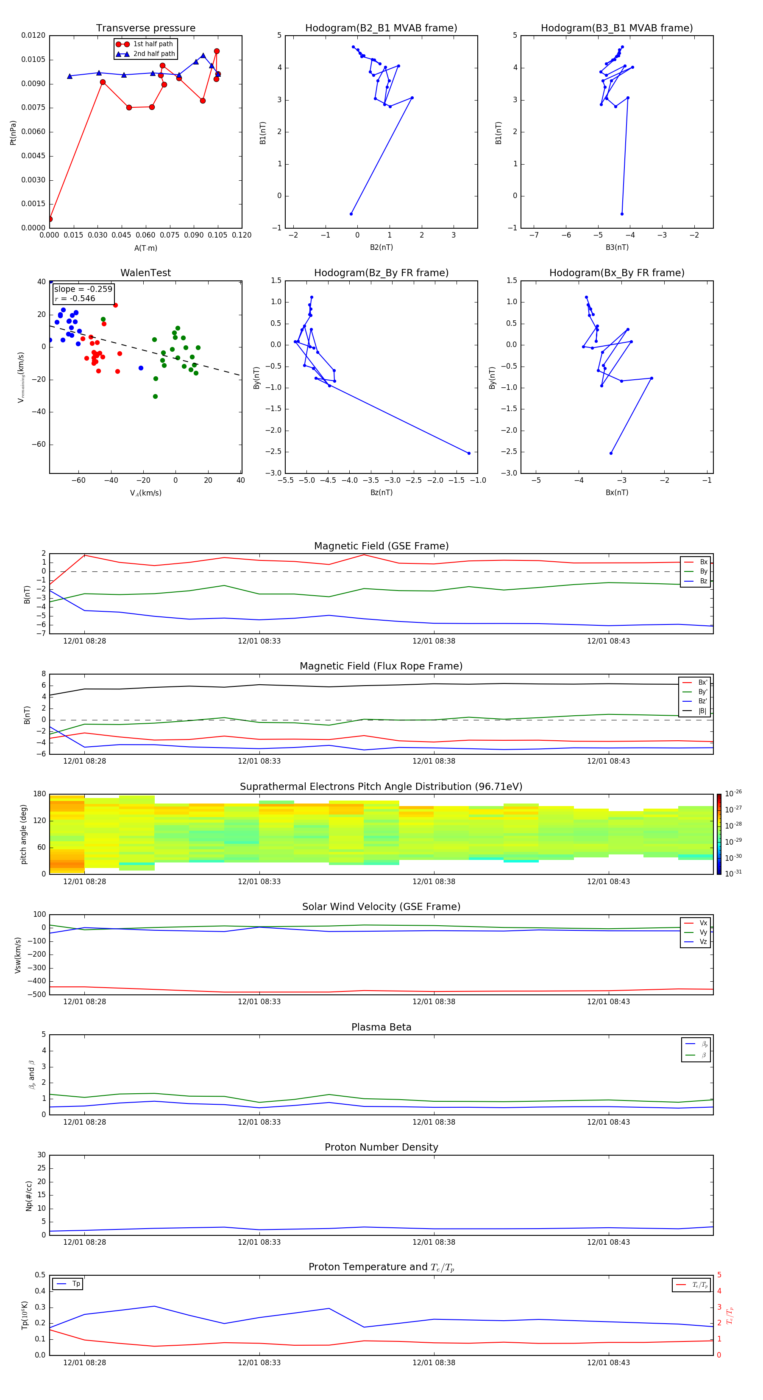Click the "Bz'" legend entry in Flux Rope plot

pos(695,702)
